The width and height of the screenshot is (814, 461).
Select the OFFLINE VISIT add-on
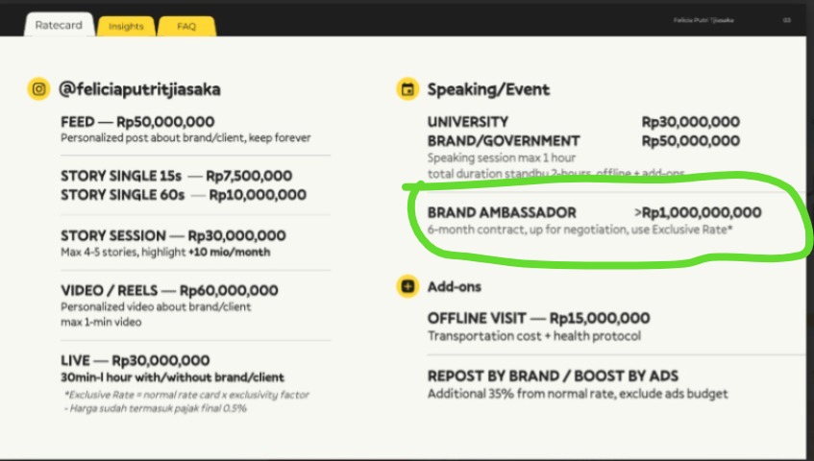coord(538,318)
